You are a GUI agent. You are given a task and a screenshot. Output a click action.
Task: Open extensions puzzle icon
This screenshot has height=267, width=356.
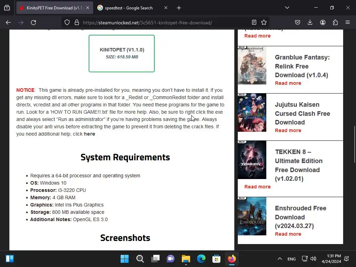pos(335,22)
